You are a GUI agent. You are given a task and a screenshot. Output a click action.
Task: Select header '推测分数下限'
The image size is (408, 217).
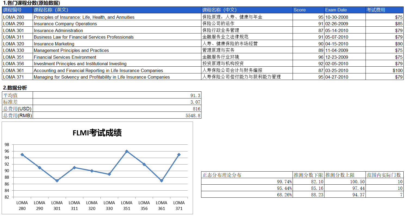[309, 175]
